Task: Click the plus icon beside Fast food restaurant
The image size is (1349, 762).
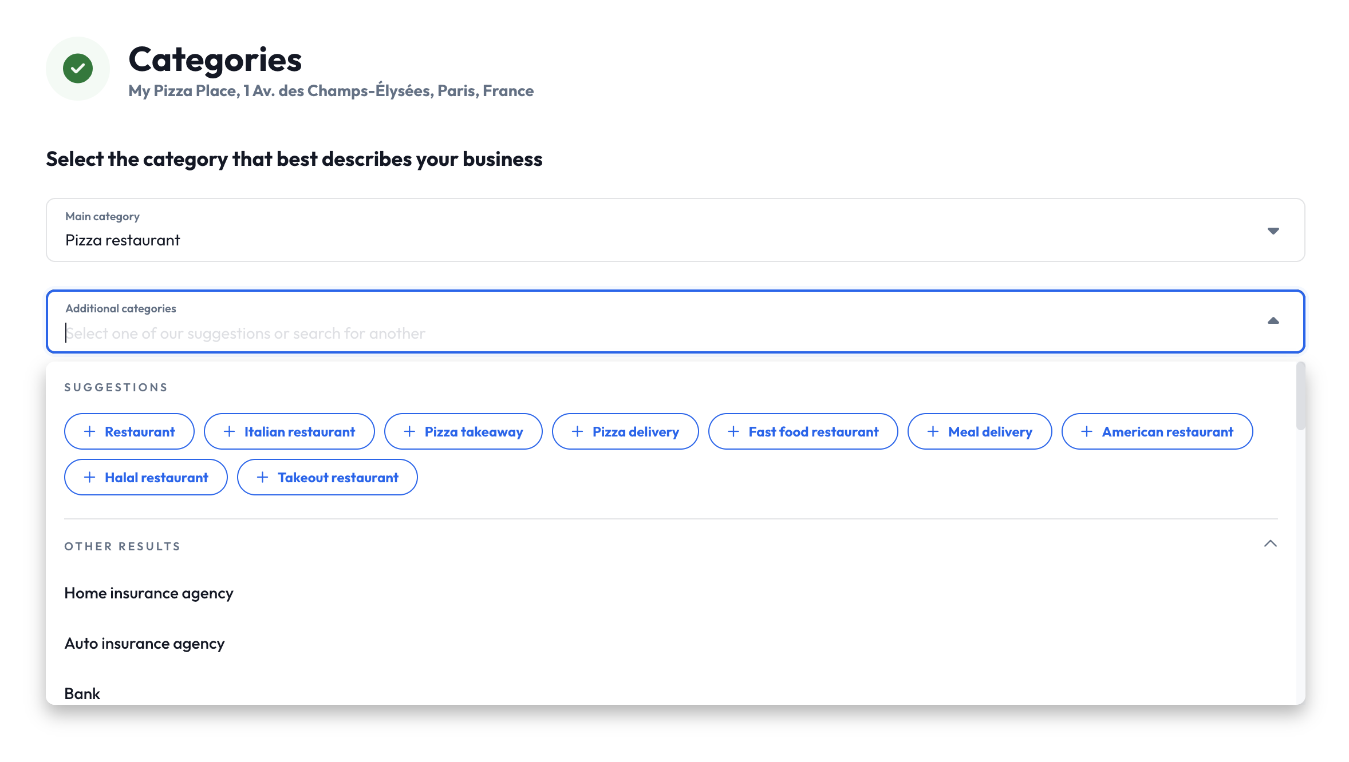Action: (733, 431)
